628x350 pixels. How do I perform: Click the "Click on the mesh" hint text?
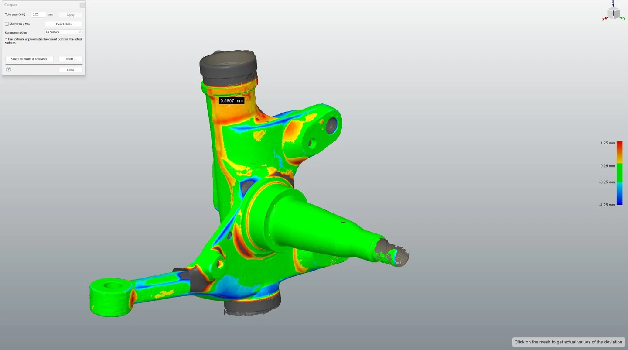568,342
